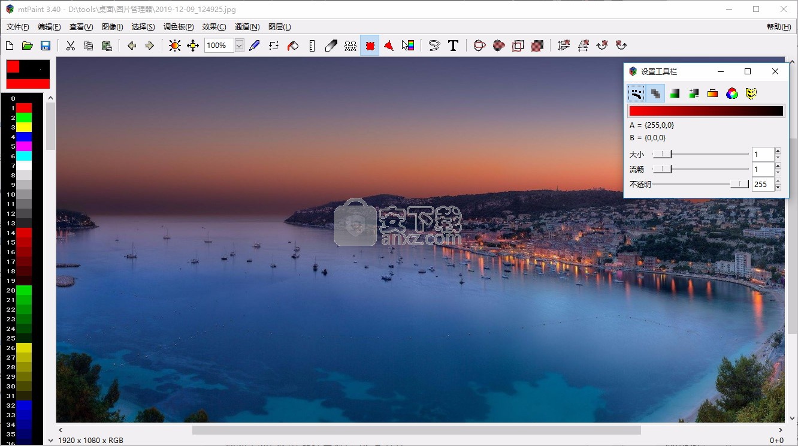
Task: Click the Paste clipboard icon
Action: (x=107, y=46)
